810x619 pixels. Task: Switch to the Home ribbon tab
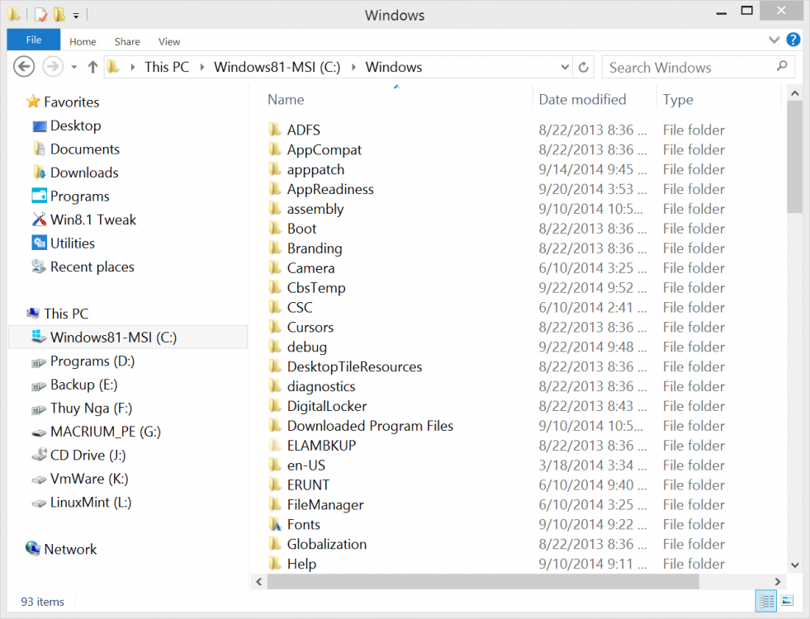click(x=83, y=41)
